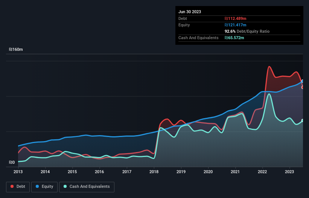Select the 2018 x-axis label
This screenshot has width=309, height=198.
[154, 172]
